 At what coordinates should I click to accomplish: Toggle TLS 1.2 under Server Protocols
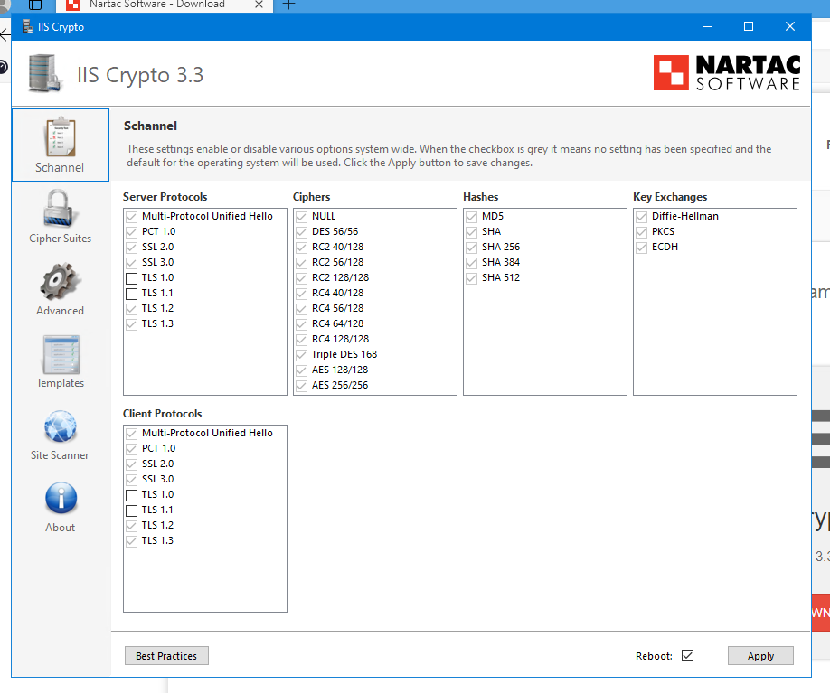(x=132, y=309)
